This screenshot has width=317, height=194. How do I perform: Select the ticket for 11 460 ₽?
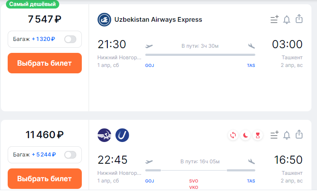point(45,179)
